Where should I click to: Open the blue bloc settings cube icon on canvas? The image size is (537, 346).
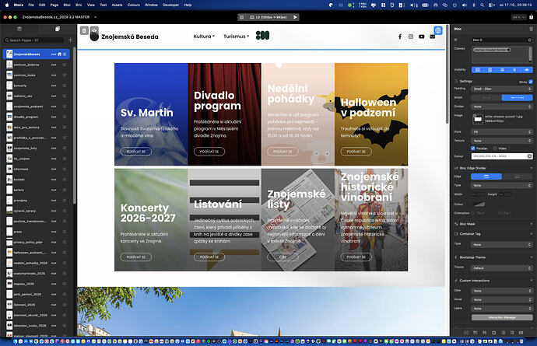pos(437,30)
